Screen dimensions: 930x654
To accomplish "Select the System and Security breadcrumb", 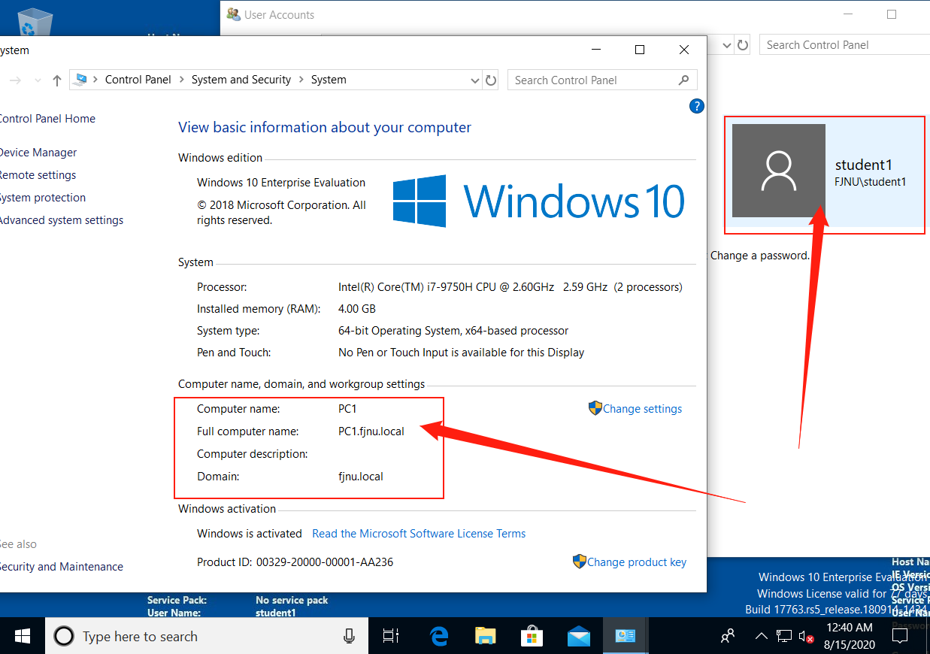I will pyautogui.click(x=241, y=80).
